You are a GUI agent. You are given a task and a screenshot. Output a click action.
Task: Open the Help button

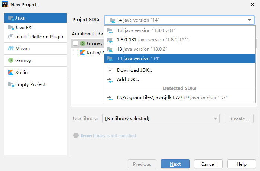point(241,164)
